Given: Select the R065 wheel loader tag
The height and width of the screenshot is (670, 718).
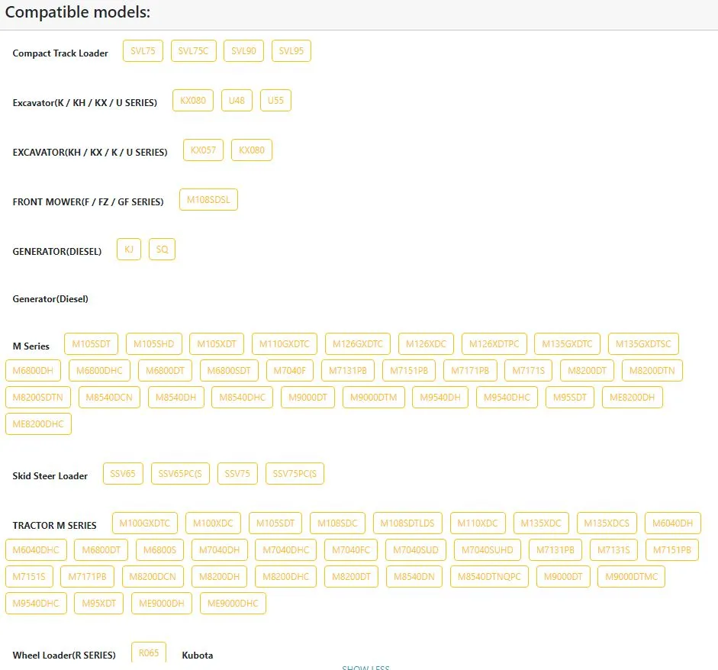Looking at the screenshot, I should point(148,653).
